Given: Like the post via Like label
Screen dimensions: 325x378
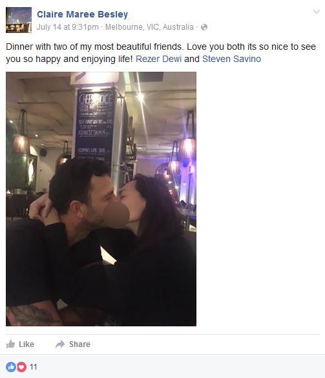Looking at the screenshot, I should [x=26, y=344].
